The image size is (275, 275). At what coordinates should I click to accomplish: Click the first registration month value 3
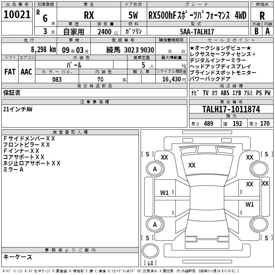tap(45, 31)
